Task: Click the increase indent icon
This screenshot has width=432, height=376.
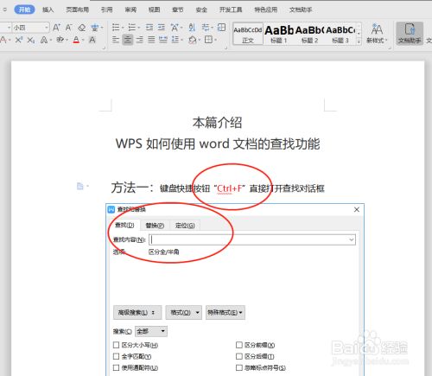Action: point(162,28)
